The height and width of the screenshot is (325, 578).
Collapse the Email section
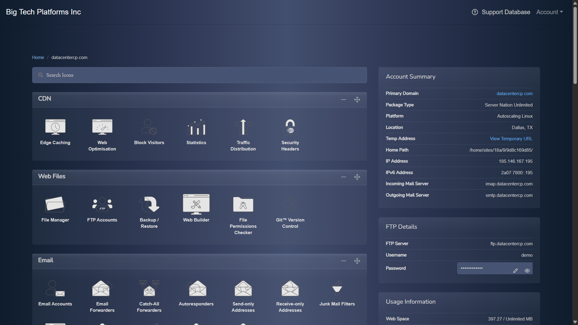(x=343, y=261)
